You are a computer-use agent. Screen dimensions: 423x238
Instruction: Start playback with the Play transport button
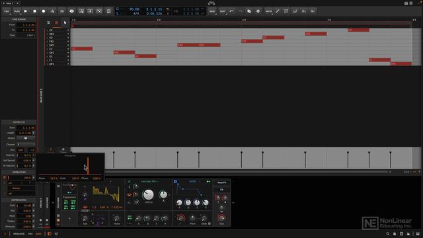pyautogui.click(x=26, y=11)
